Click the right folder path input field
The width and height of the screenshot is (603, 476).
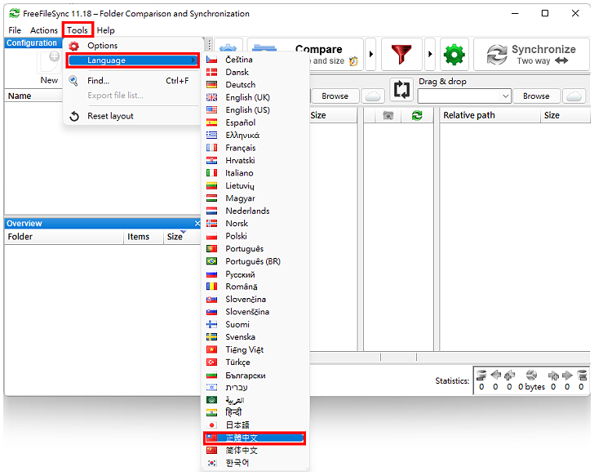pos(459,96)
